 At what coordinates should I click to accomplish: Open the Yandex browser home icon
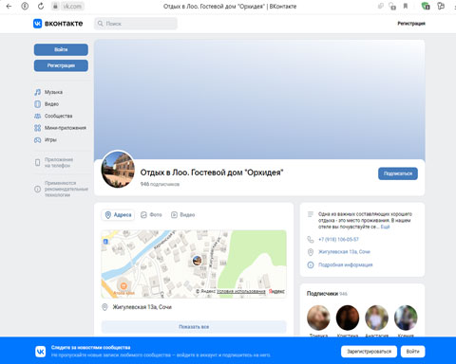point(25,6)
